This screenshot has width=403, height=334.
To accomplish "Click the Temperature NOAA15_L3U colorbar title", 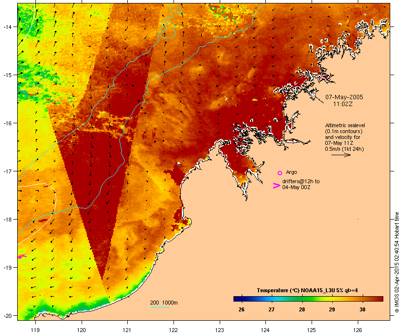I will 307,290.
